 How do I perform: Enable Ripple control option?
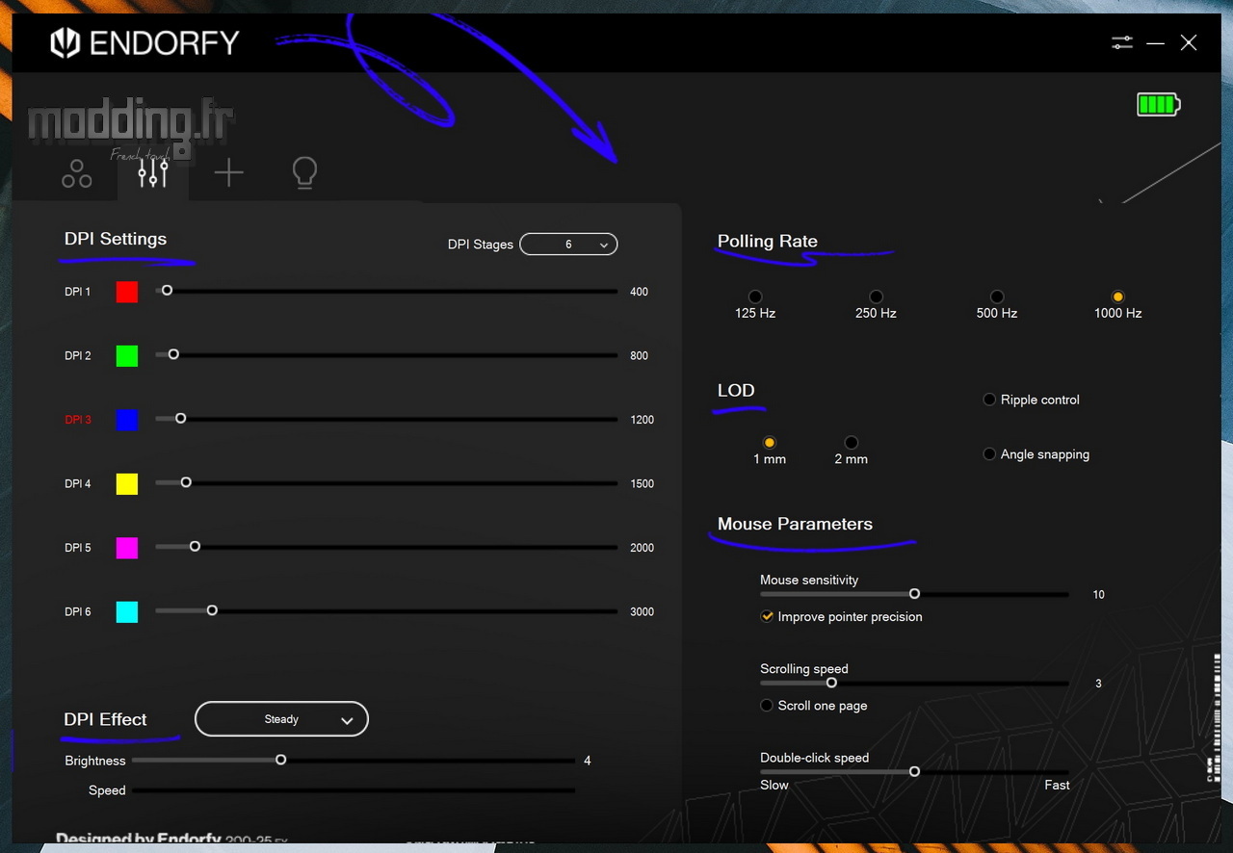pos(989,400)
